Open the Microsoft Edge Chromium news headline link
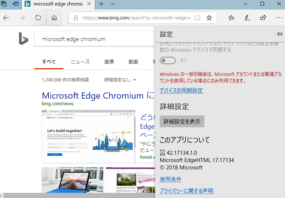 98,96
